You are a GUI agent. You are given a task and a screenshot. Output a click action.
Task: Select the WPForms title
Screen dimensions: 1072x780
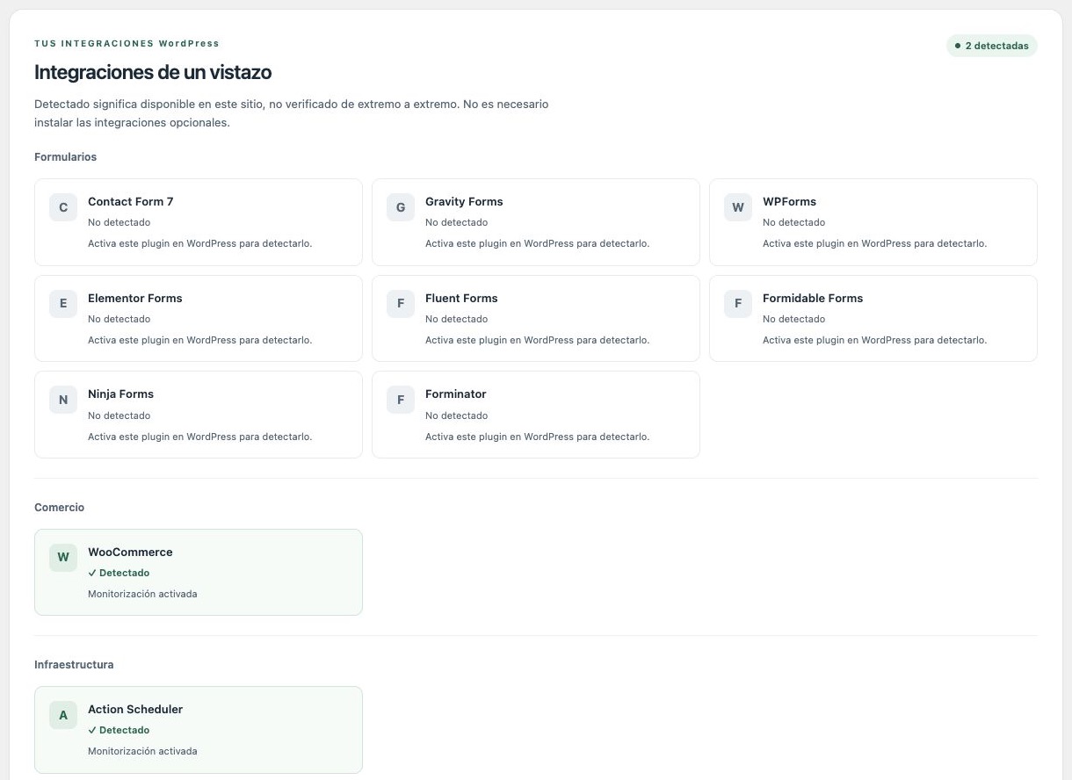click(789, 201)
